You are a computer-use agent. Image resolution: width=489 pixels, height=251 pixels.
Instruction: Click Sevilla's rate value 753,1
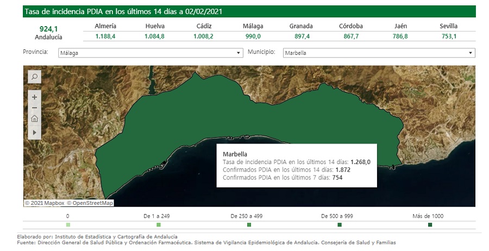coord(449,36)
